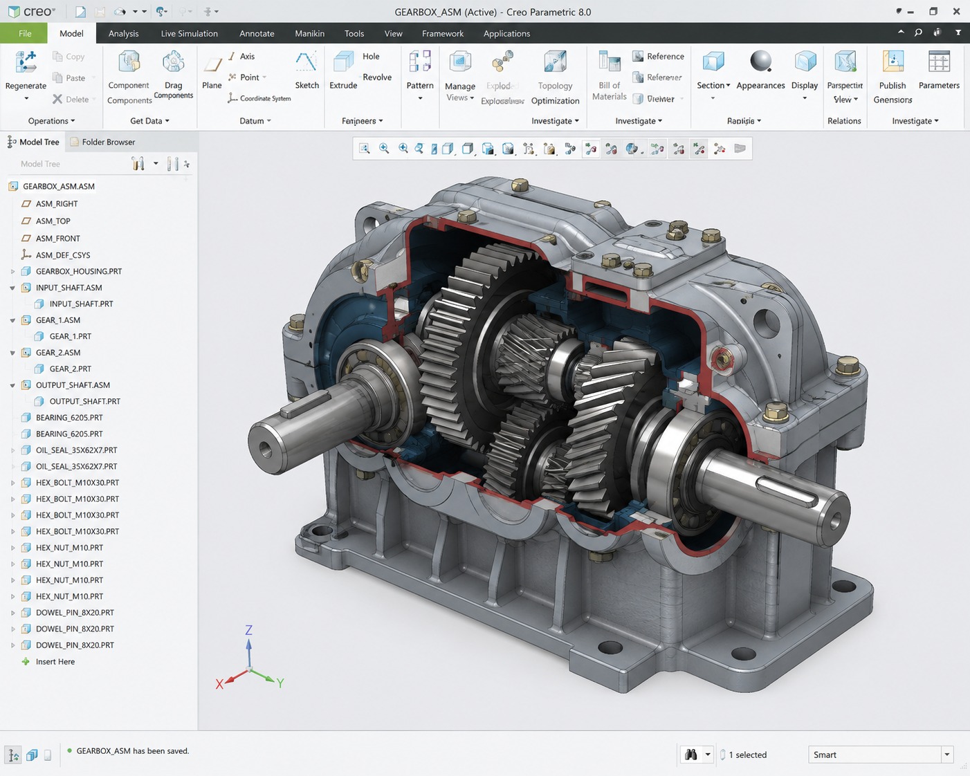This screenshot has height=776, width=970.
Task: Switch to the Folder Browser tab
Action: click(102, 142)
